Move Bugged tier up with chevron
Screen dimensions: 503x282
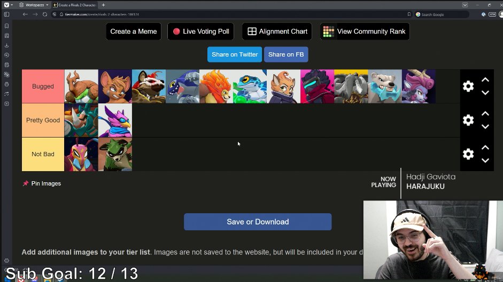coord(485,80)
